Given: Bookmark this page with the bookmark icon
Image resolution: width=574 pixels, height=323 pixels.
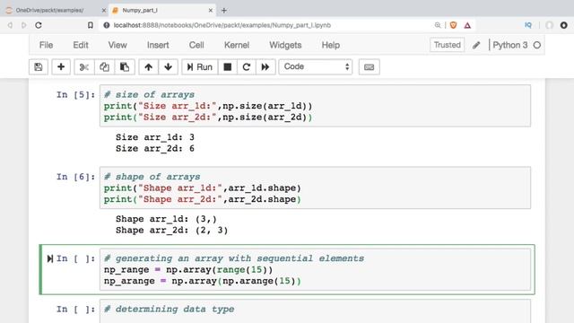Looking at the screenshot, I should pyautogui.click(x=90, y=25).
